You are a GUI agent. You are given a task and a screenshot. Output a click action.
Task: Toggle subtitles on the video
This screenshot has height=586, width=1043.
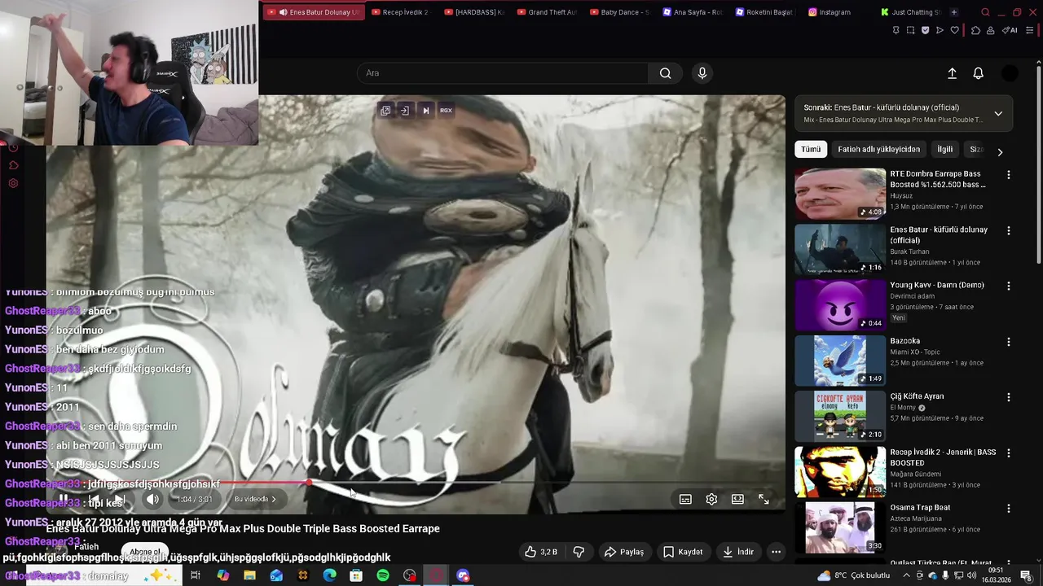685,499
